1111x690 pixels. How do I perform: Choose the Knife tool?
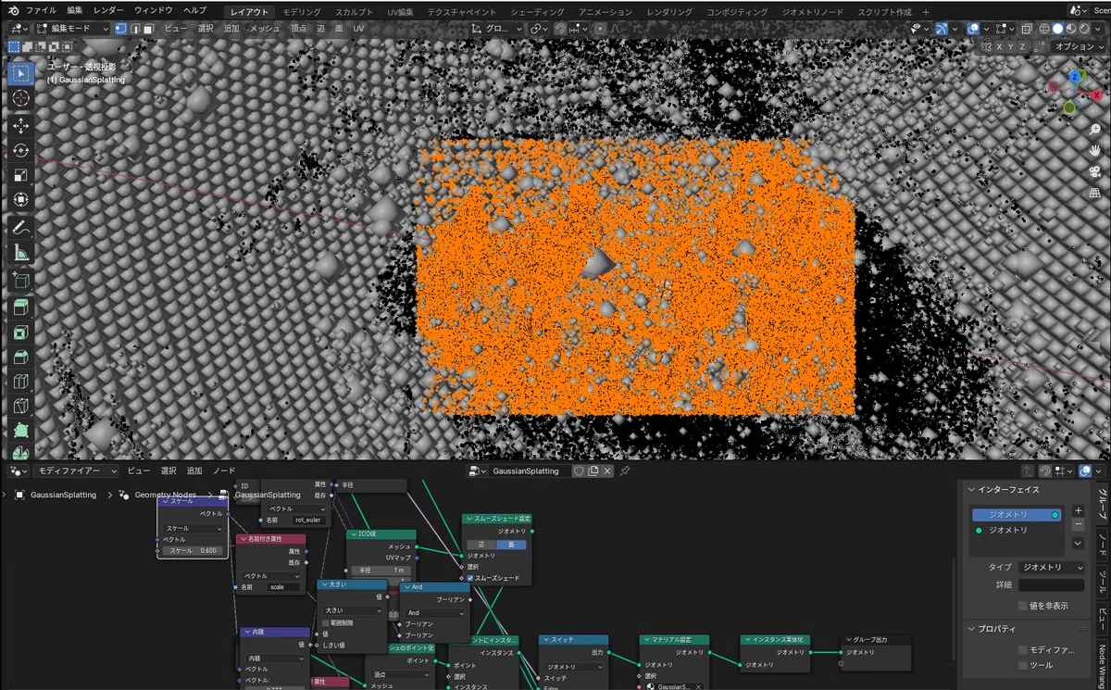(x=20, y=406)
